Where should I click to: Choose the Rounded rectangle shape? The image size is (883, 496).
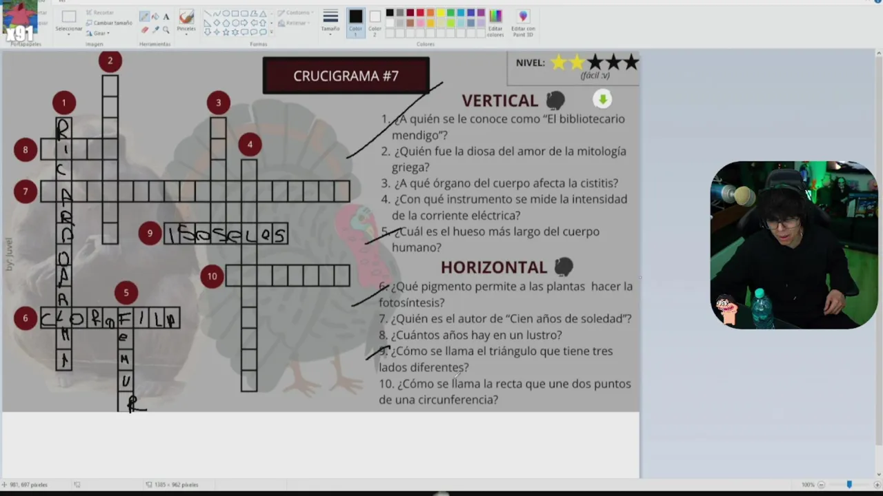tap(244, 14)
